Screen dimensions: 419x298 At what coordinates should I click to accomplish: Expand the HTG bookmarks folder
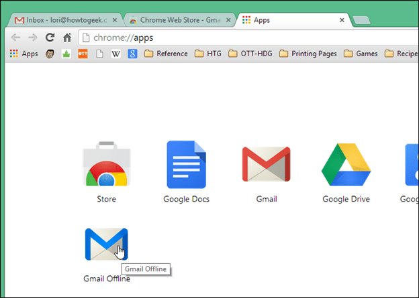[208, 54]
